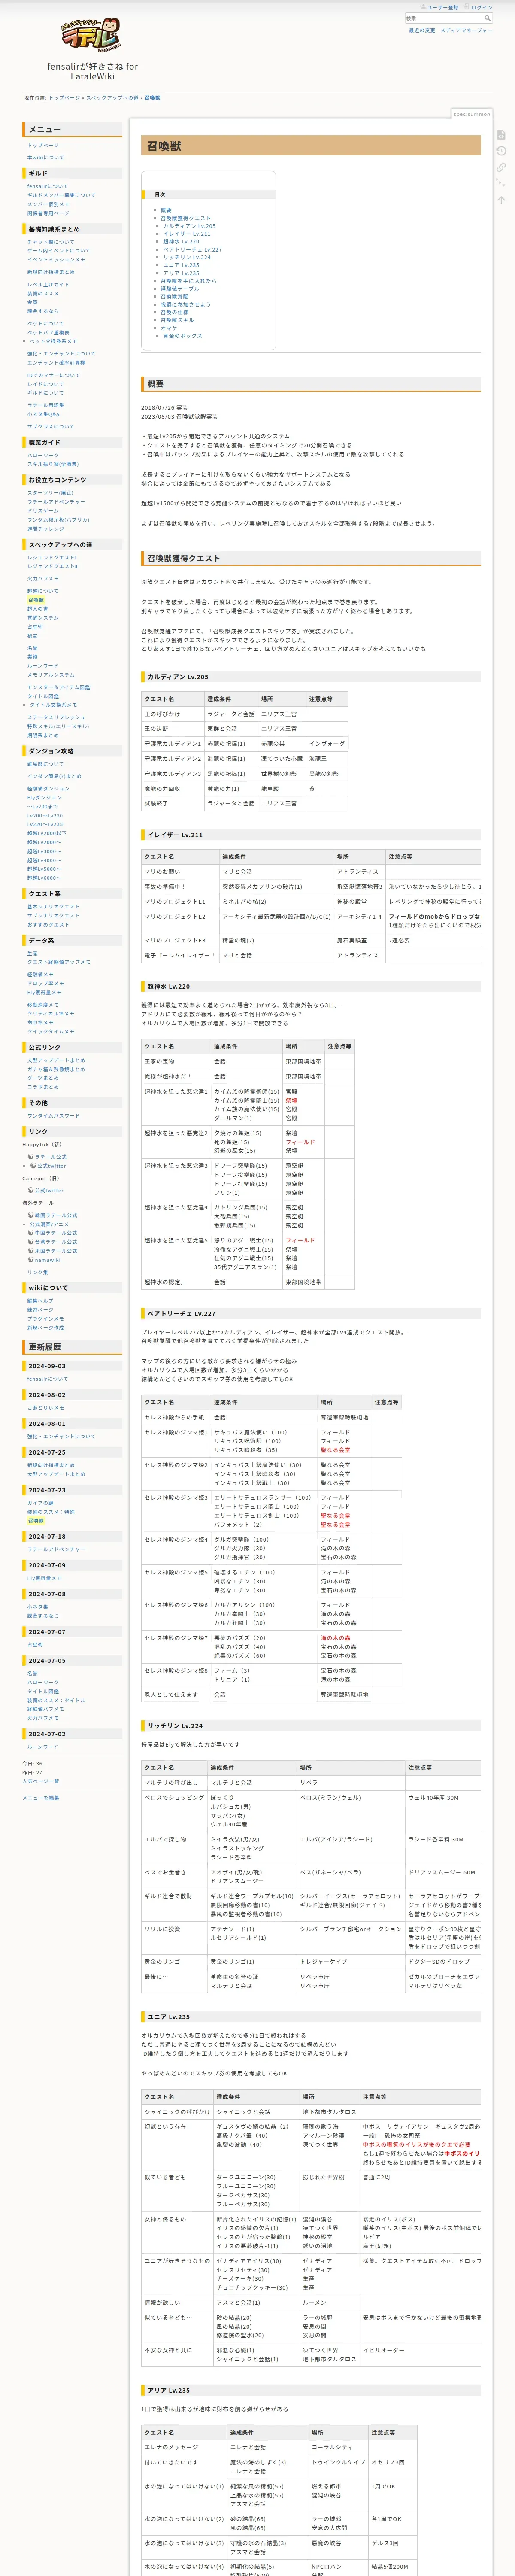
Task: Click 電子ゴーレムイレイザー！ quest cell
Action: 180,955
